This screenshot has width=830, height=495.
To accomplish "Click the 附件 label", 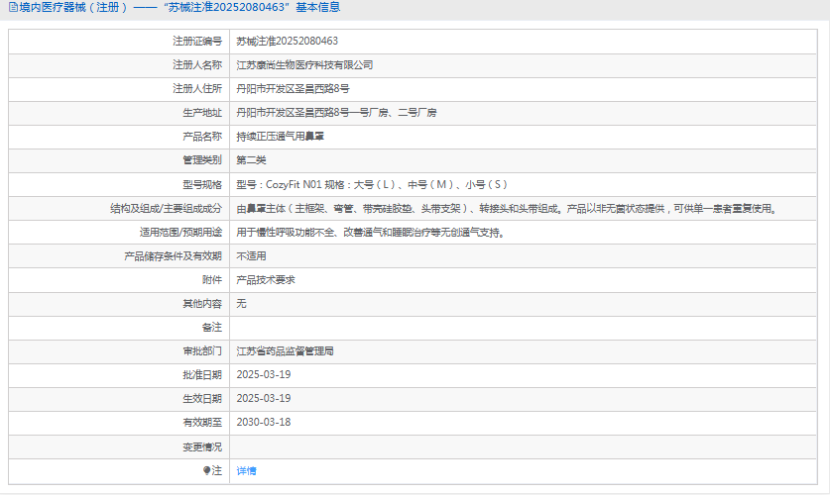I will 212,280.
